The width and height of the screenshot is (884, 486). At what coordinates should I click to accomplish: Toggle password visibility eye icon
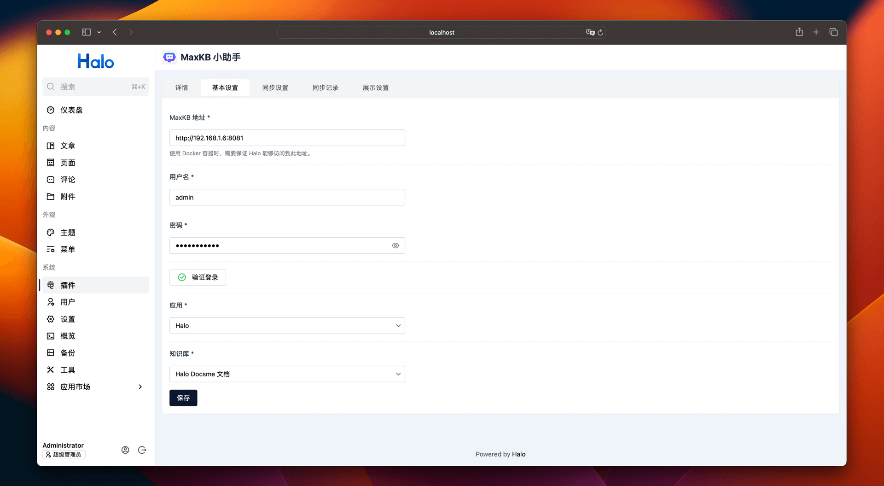click(395, 246)
